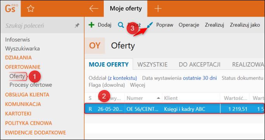Show more filters via Więcej

point(138,85)
